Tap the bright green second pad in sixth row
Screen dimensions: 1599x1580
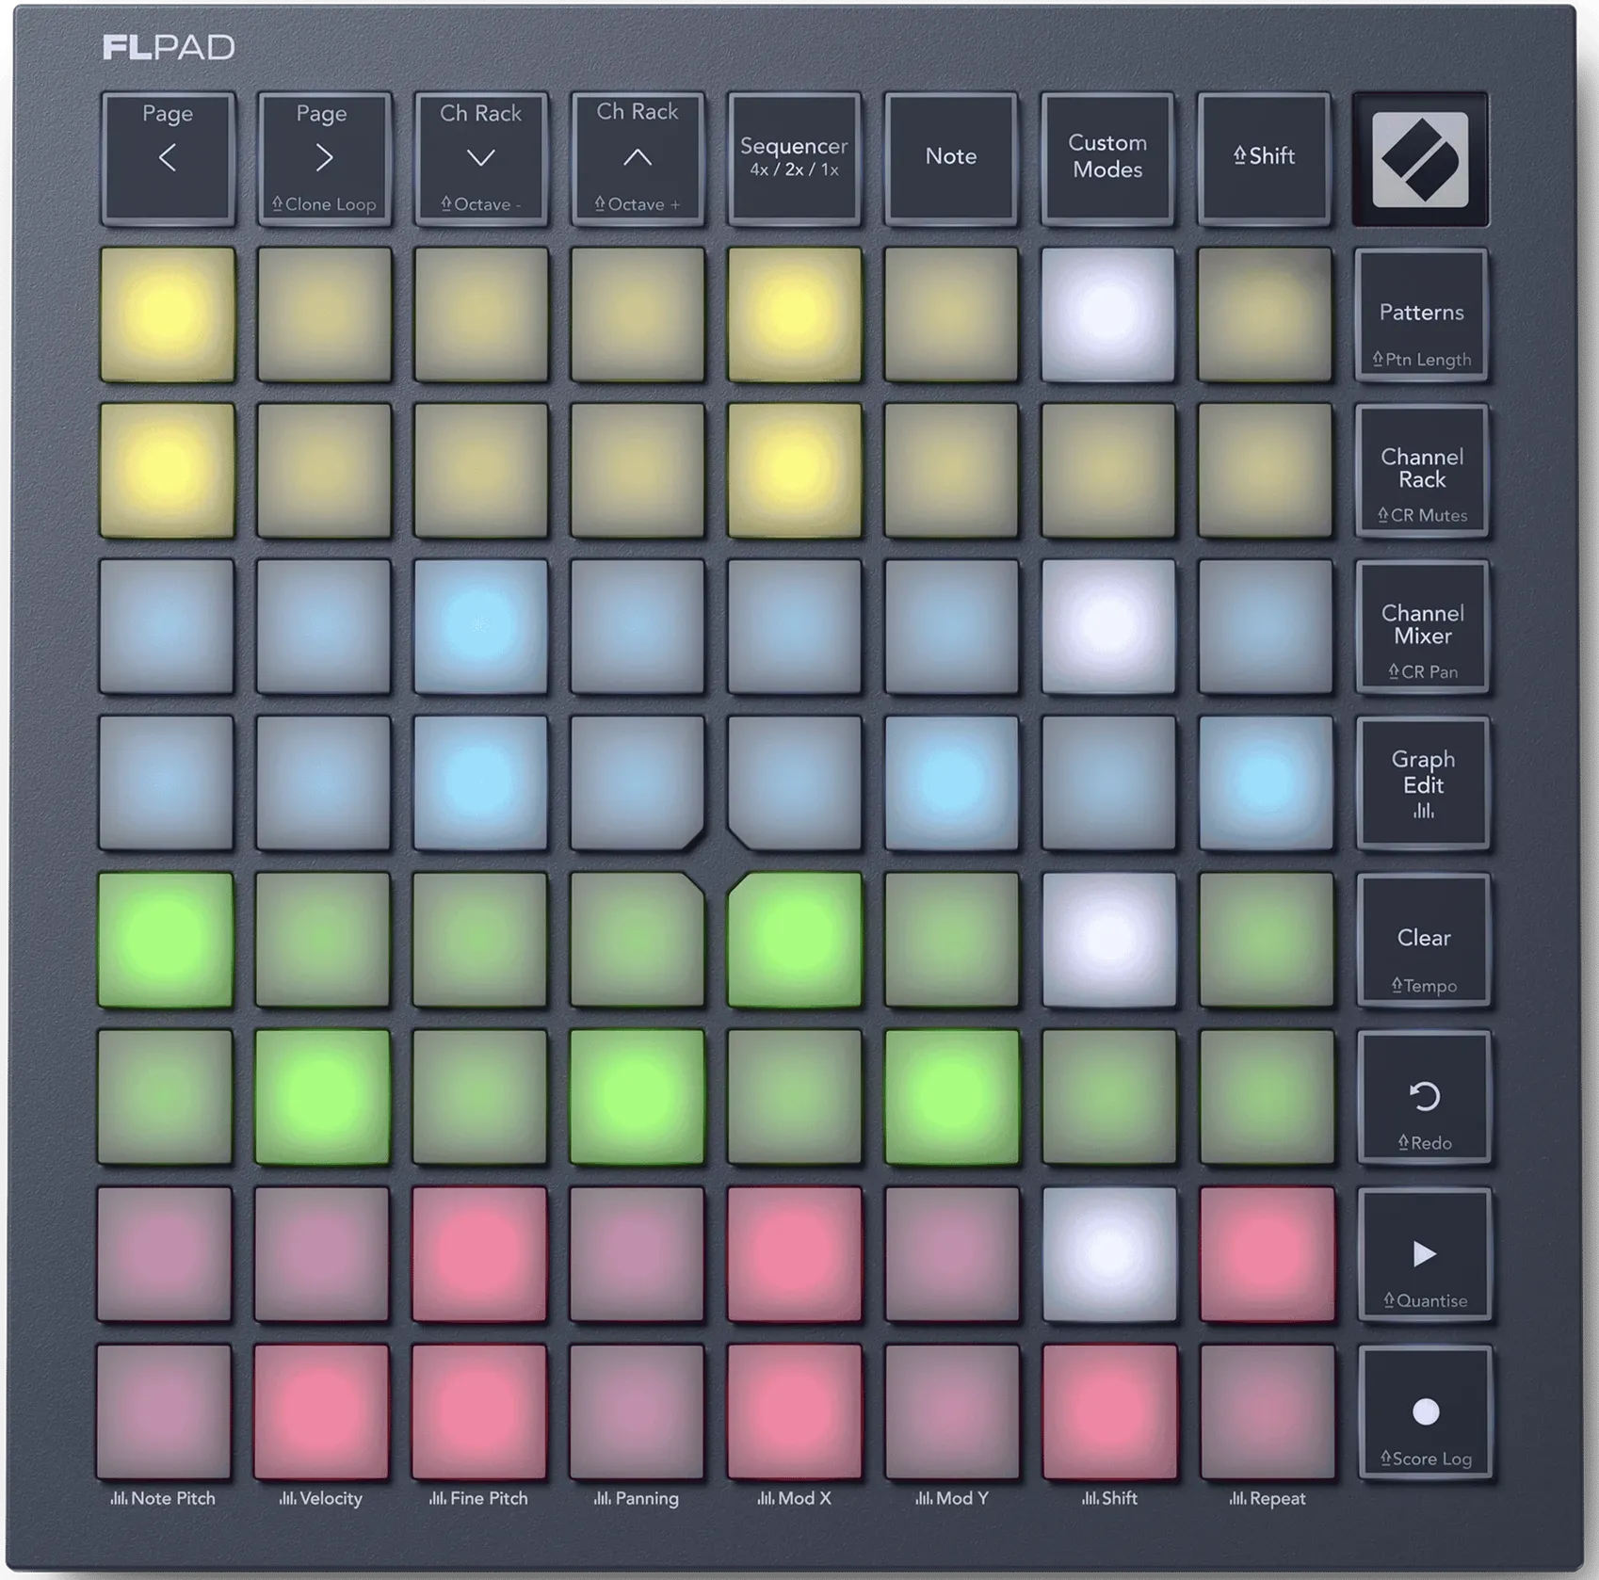(x=322, y=1097)
